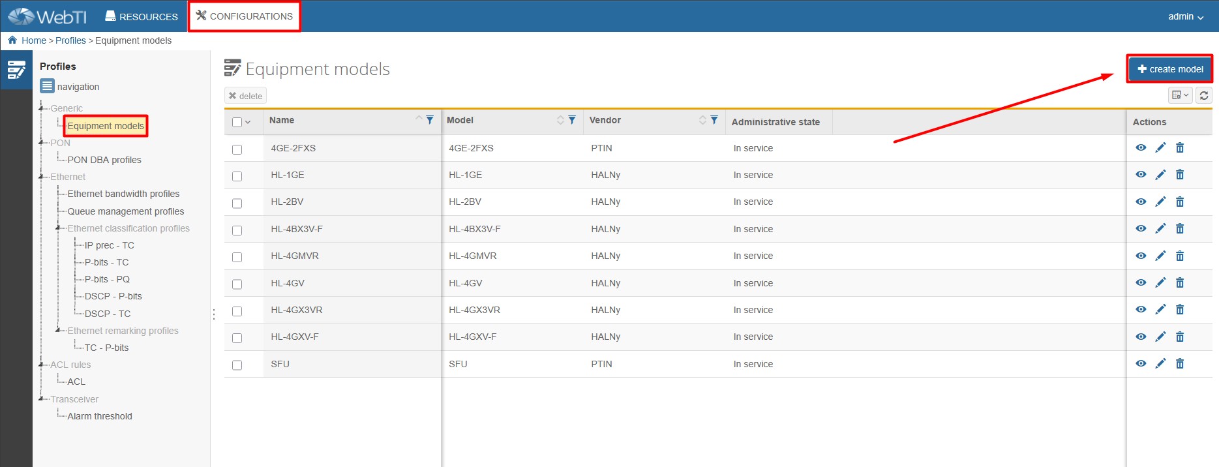
Task: Edit the HL-1GE model with pencil icon
Action: click(x=1160, y=175)
